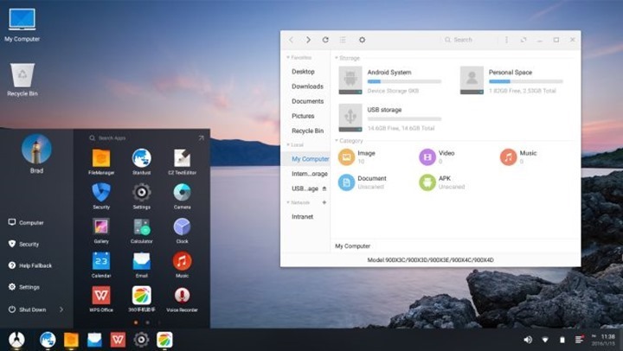Open the Stardust browser from the app grid

click(141, 158)
